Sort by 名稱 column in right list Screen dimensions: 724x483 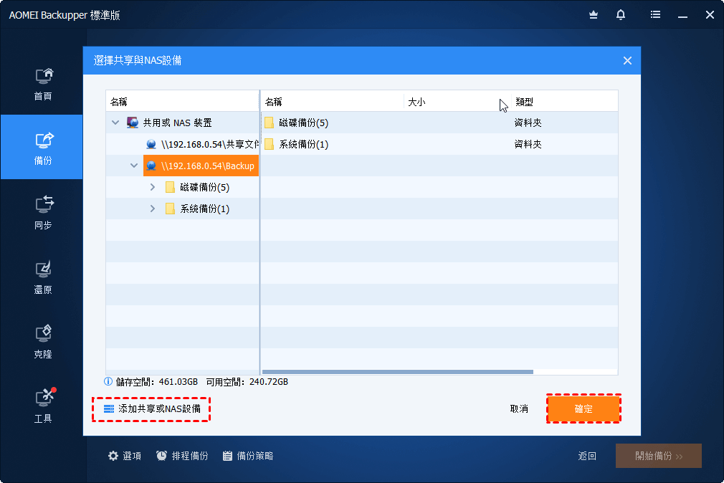click(333, 102)
